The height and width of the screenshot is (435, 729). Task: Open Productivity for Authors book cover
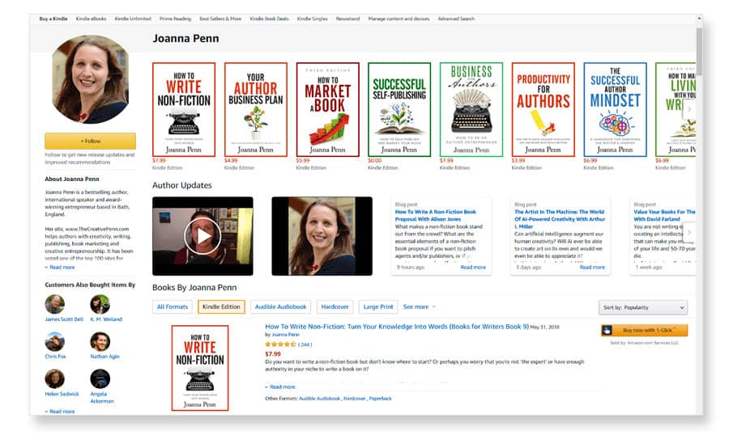pyautogui.click(x=543, y=110)
